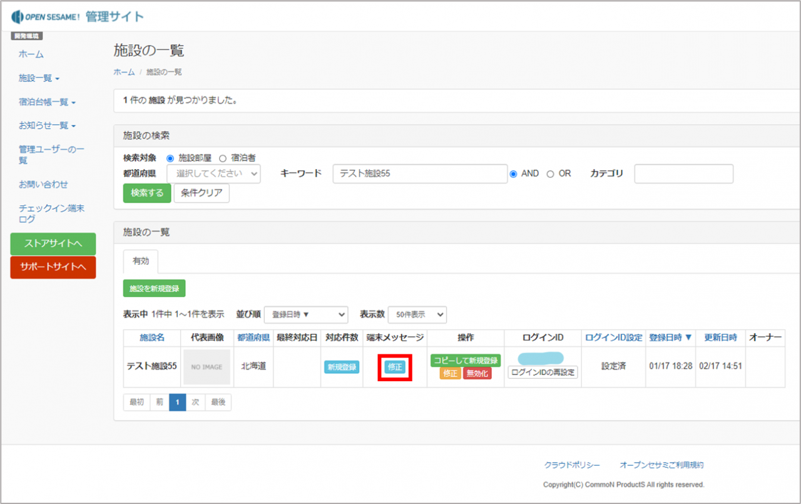
Task: Click 02/17 14:51 update date cell
Action: (x=721, y=366)
